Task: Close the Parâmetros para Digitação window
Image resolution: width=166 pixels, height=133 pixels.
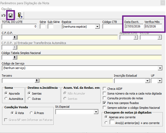Action: click(163, 3)
